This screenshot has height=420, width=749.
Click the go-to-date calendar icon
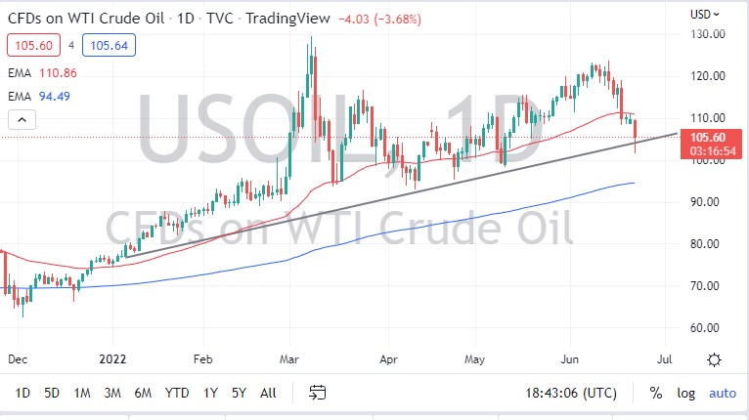click(318, 393)
